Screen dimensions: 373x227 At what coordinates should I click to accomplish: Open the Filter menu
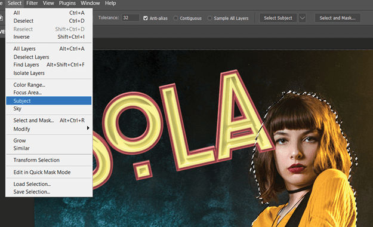click(x=32, y=4)
